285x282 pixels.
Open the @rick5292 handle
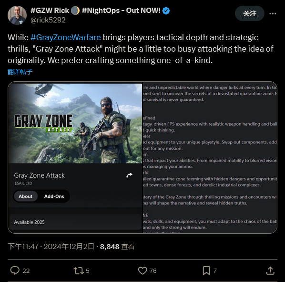pos(48,20)
